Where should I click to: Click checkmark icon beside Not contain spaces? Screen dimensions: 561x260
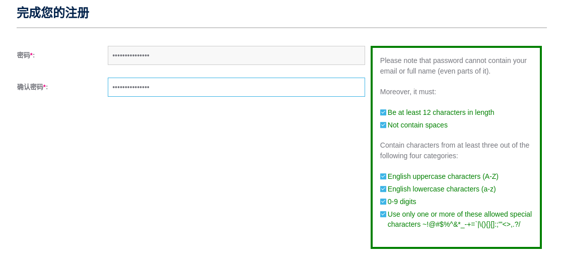coord(383,125)
